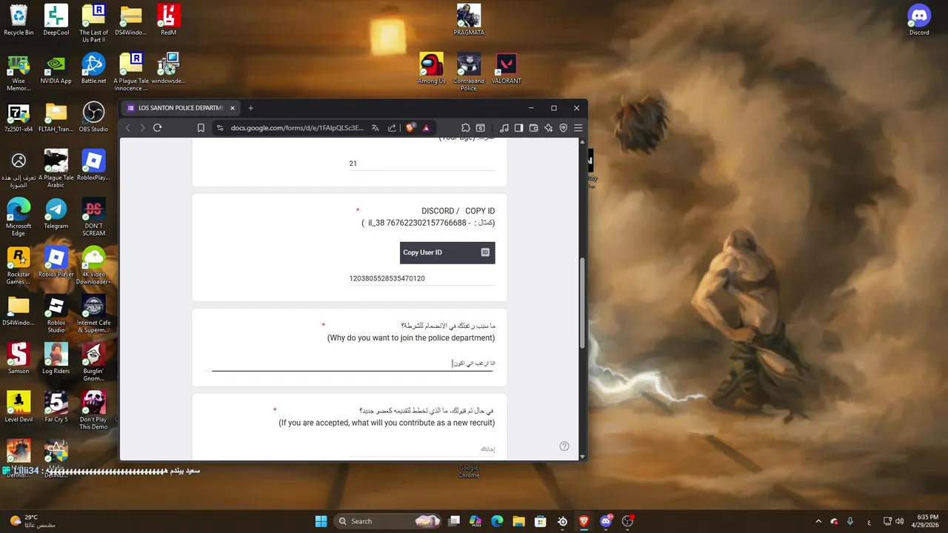Screen dimensions: 948x533
Task: Reload the page in Brave
Action: pos(157,128)
